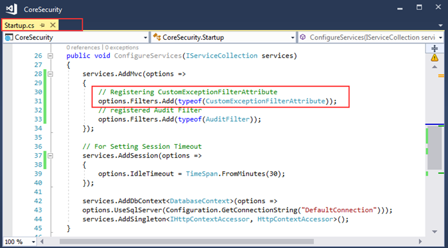
Task: Click the split editor window icon
Action: [435, 48]
